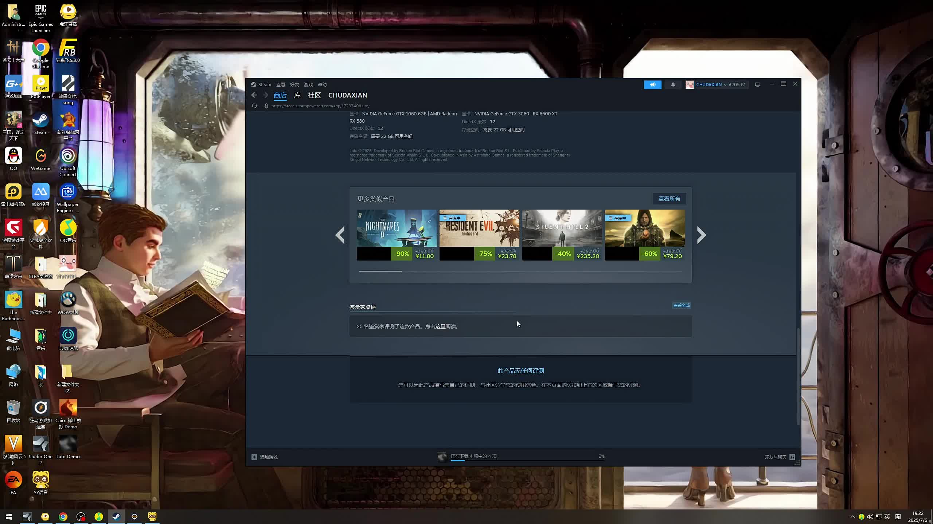Viewport: 933px width, 524px height.
Task: Click the system tray volume icon
Action: [x=870, y=517]
